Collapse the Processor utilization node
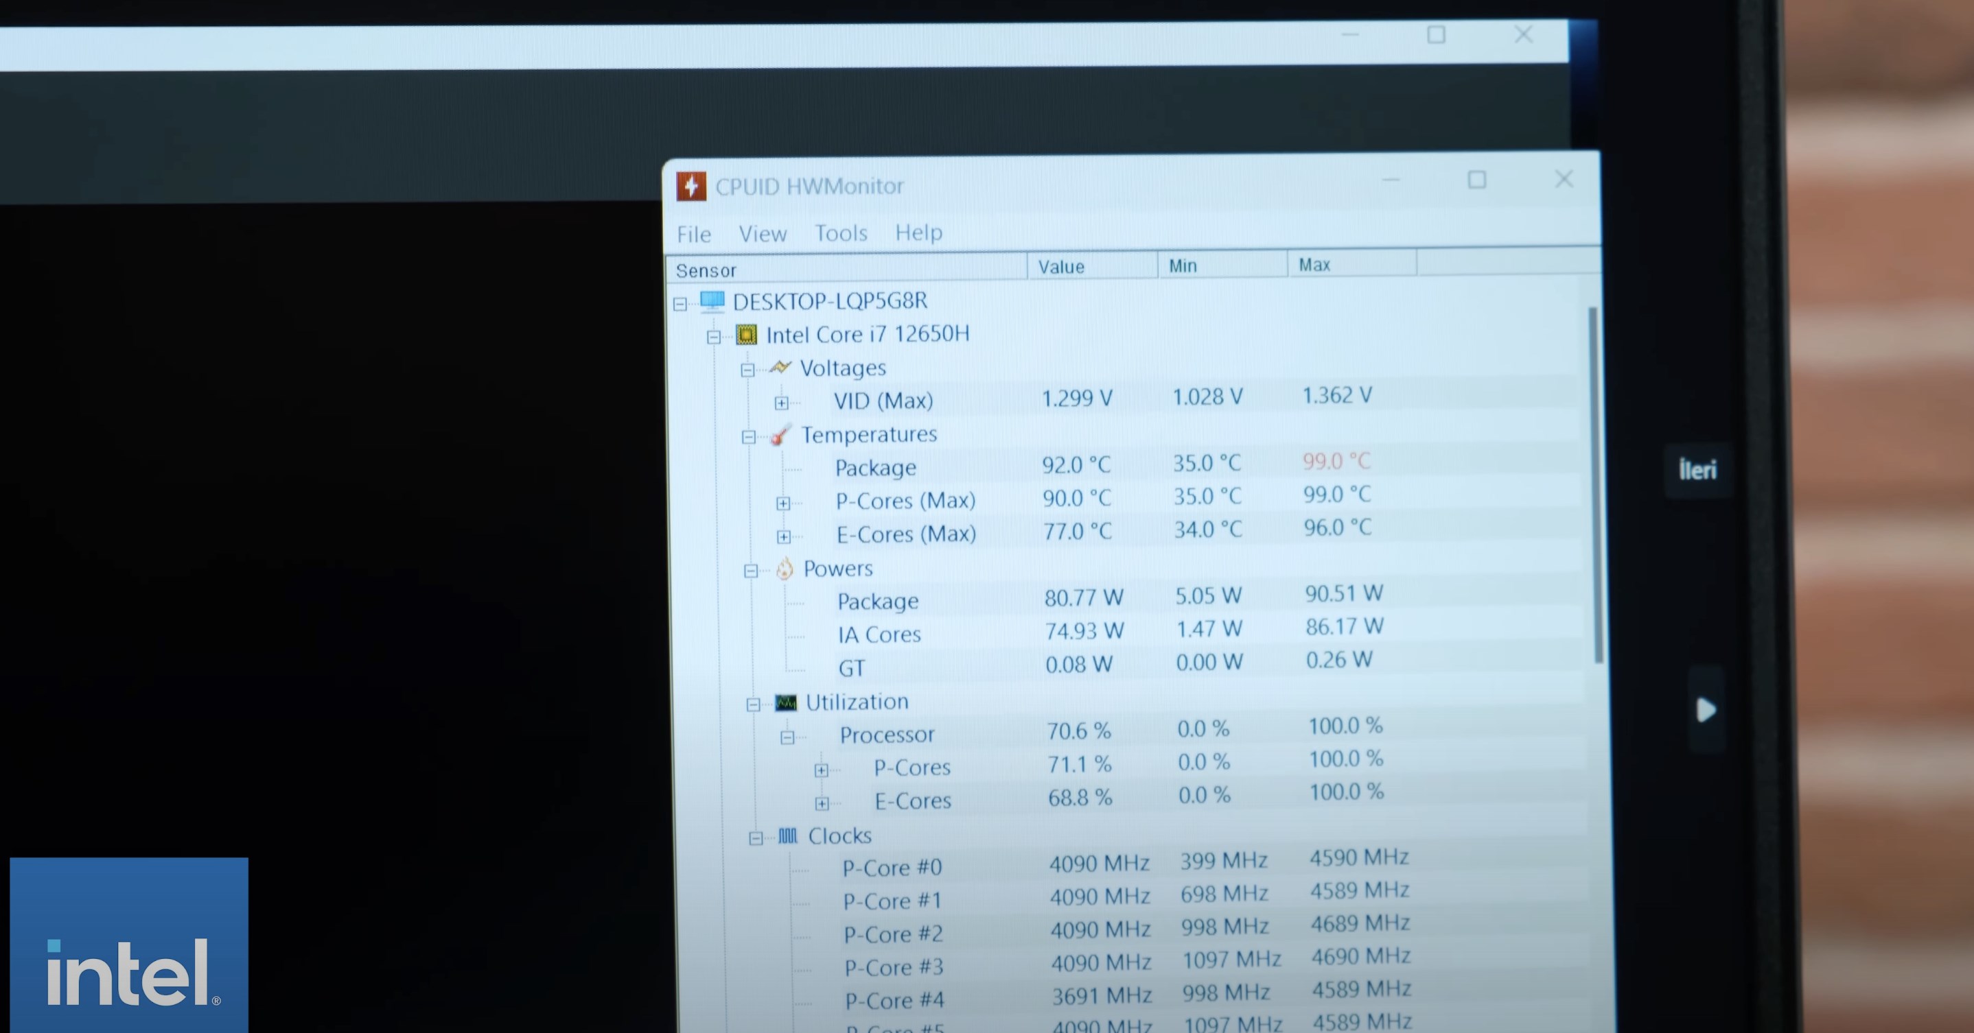 click(787, 737)
